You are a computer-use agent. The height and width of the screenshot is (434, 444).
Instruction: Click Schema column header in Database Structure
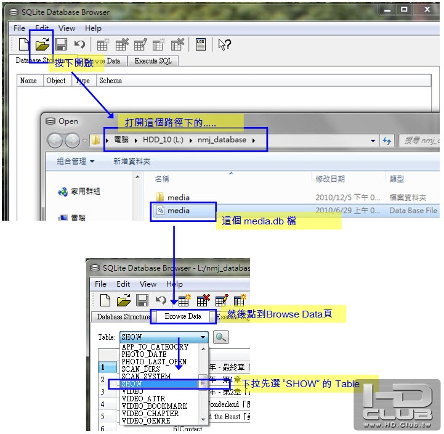click(110, 81)
